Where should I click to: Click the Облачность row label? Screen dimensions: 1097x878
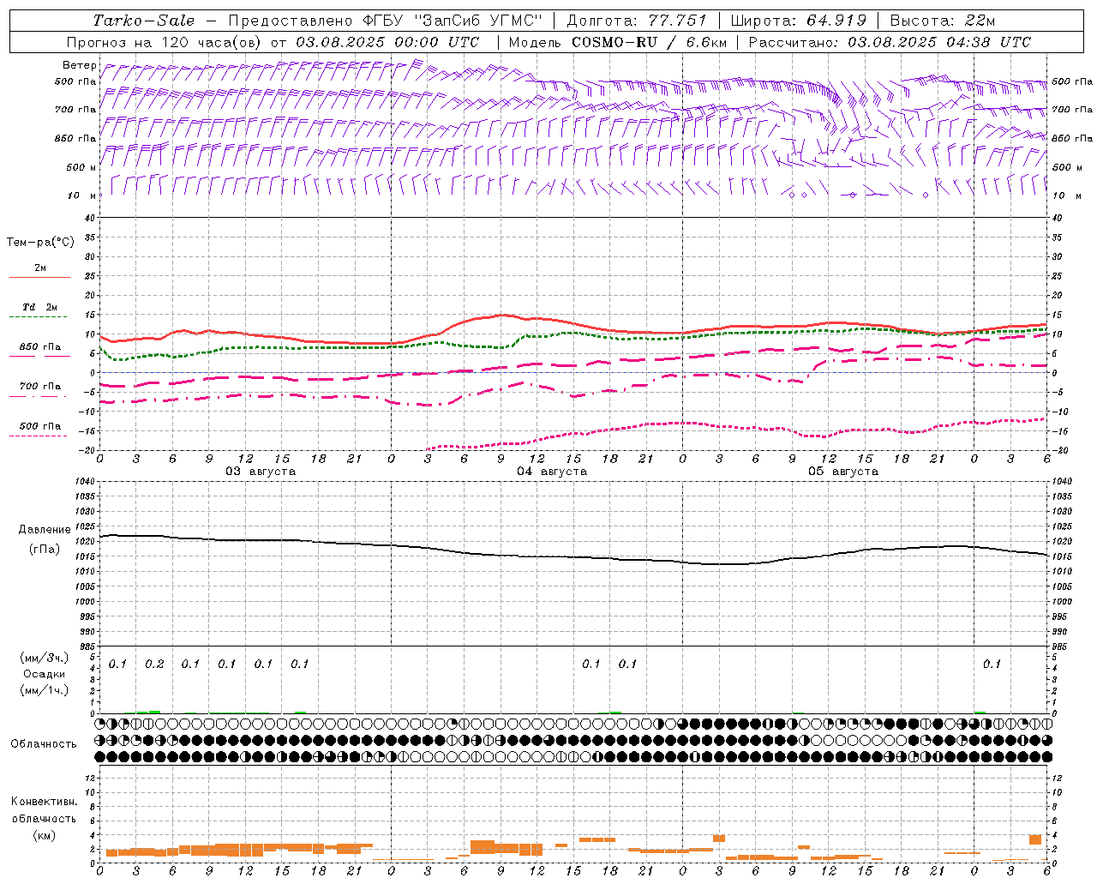(44, 743)
